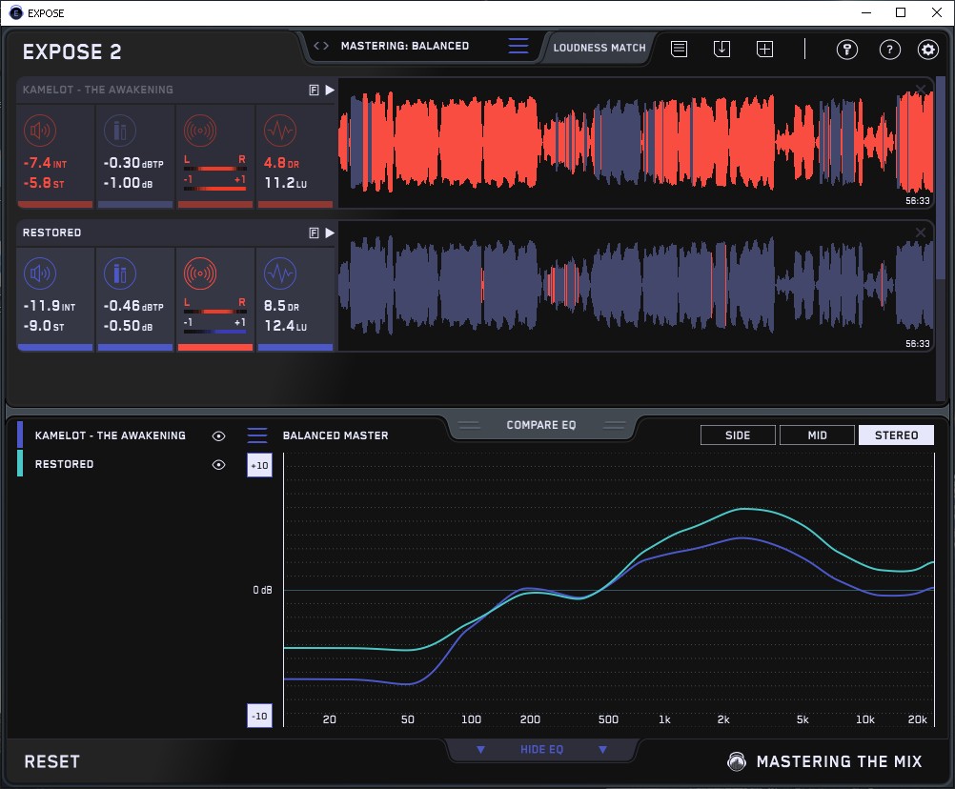Click dynamic range waveform icon on Kamelot track
This screenshot has width=955, height=789.
280,131
